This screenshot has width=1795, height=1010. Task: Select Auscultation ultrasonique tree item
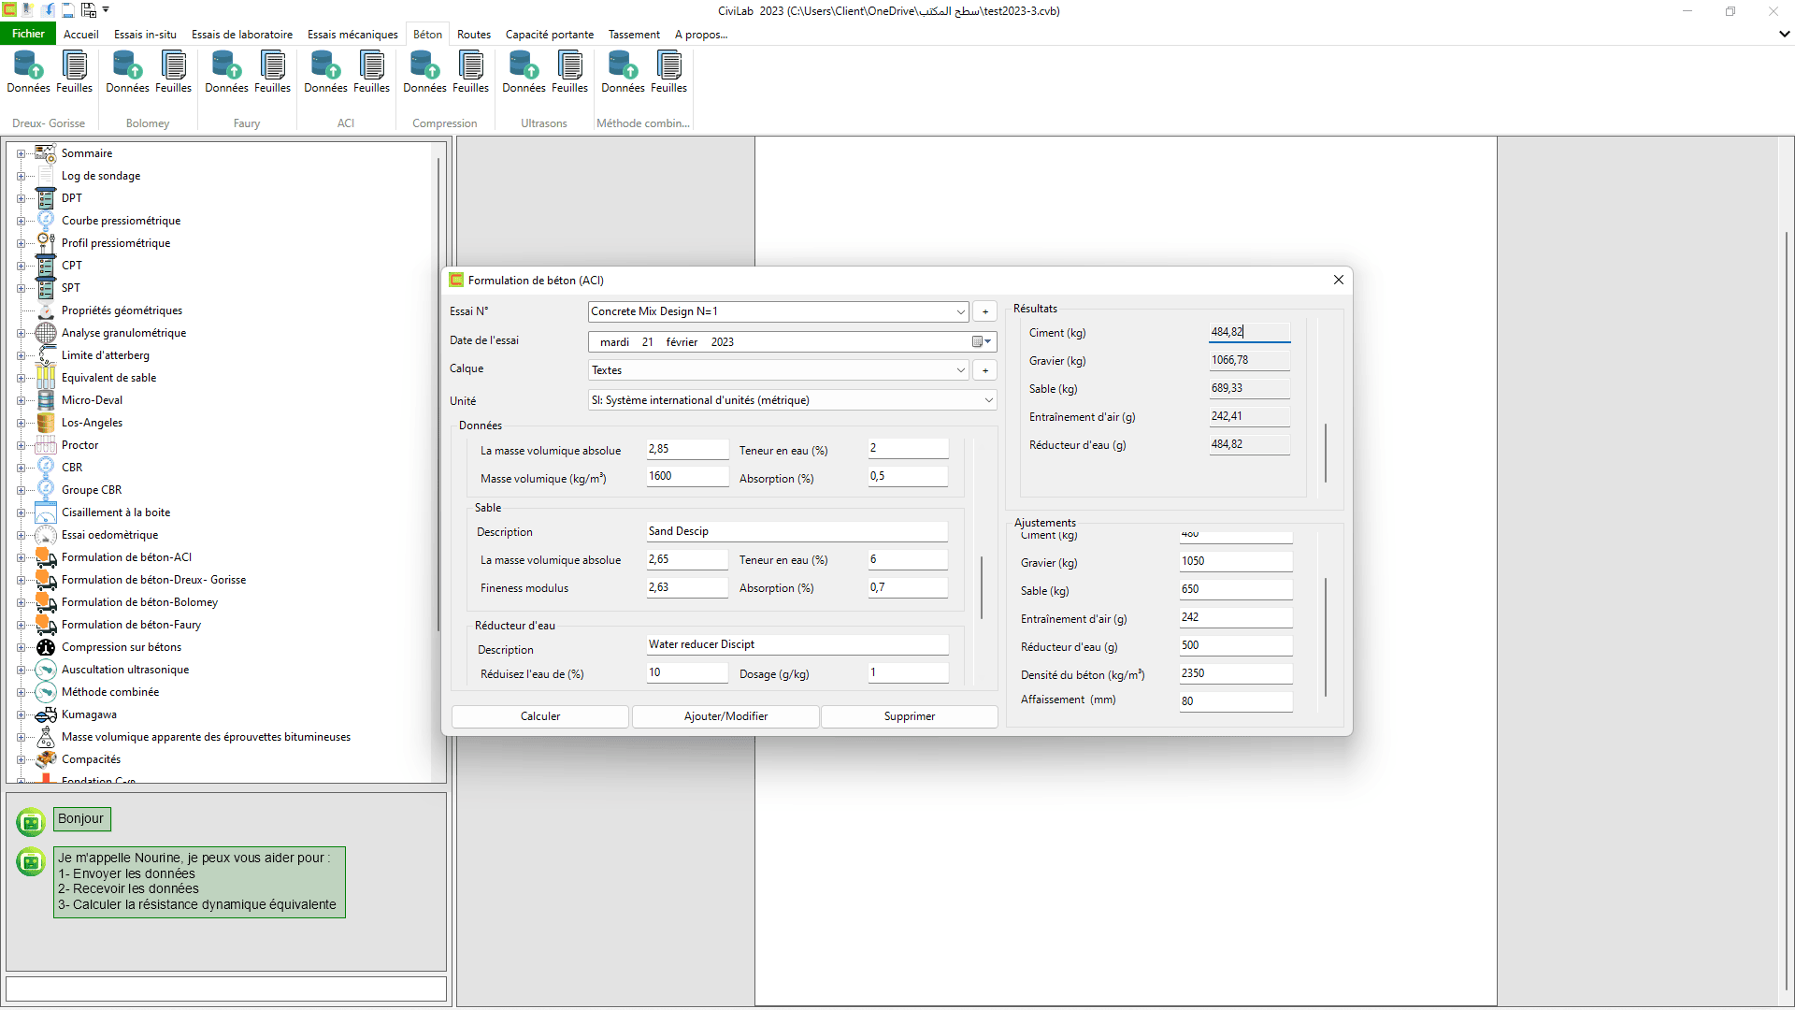(x=125, y=670)
